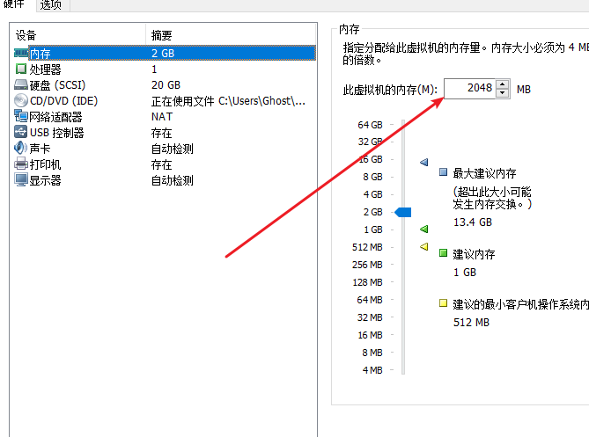Select the CD/DVD (IDE) device row
589x437 pixels.
coord(165,100)
